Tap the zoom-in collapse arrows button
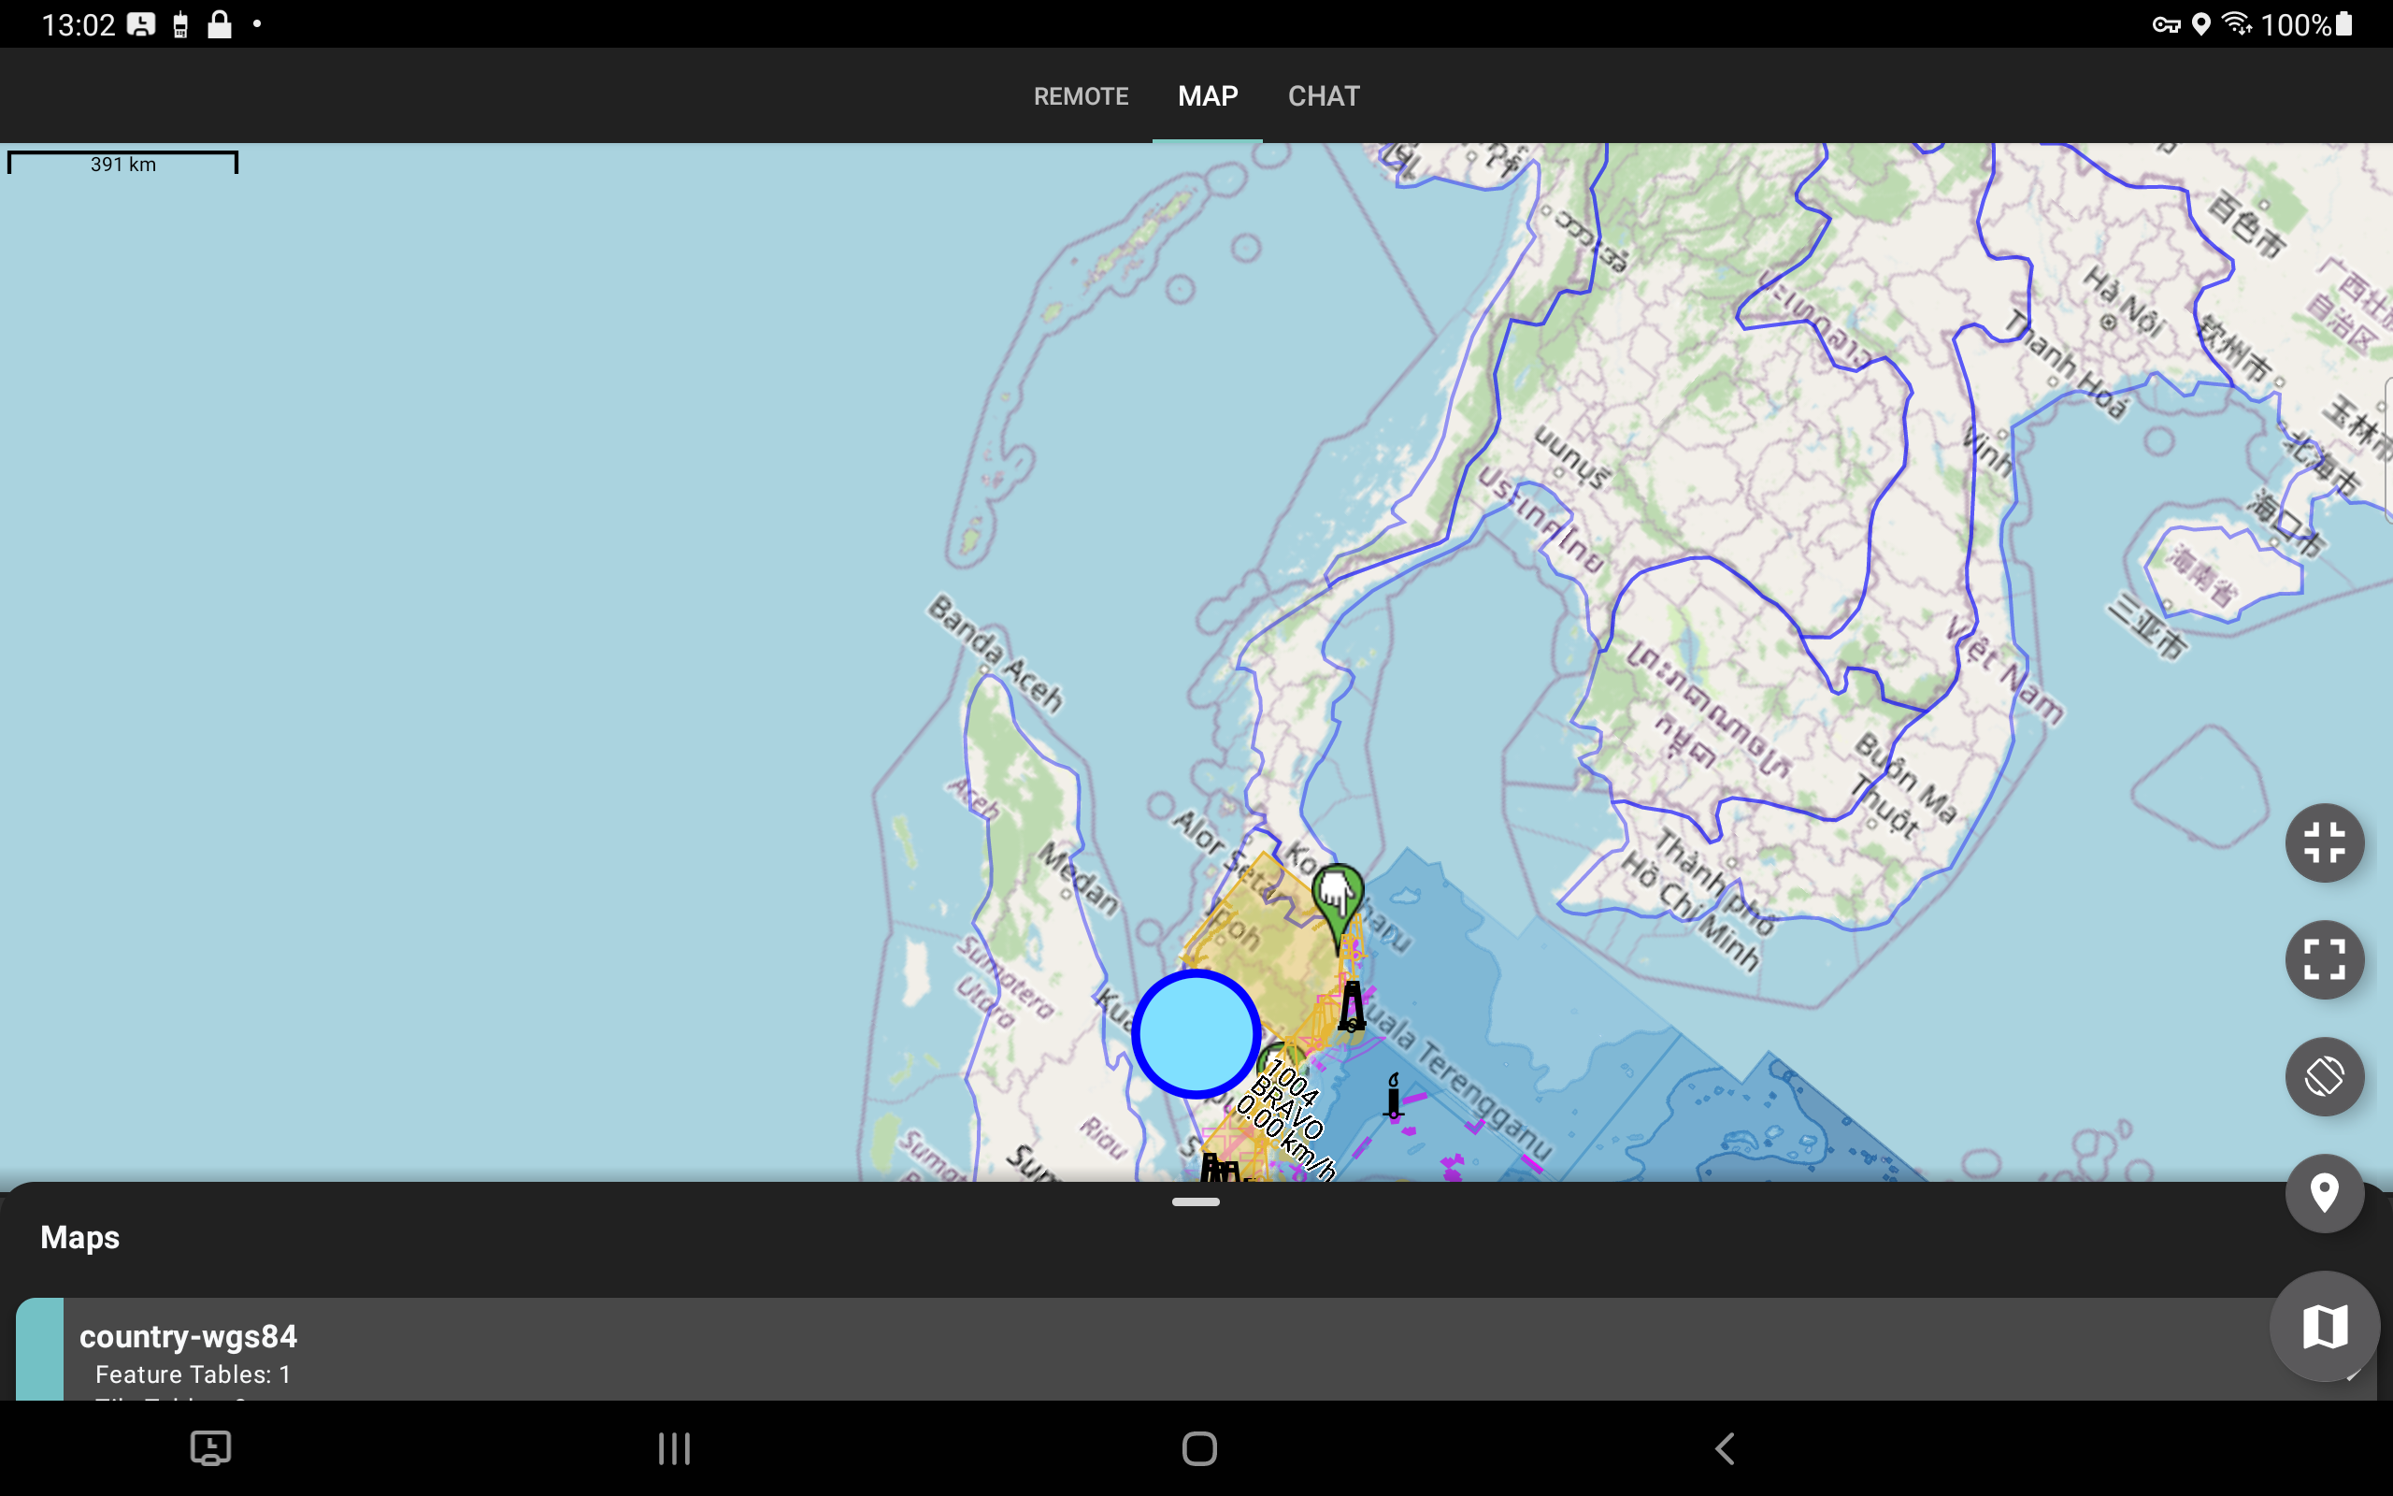The image size is (2393, 1496). (2324, 843)
